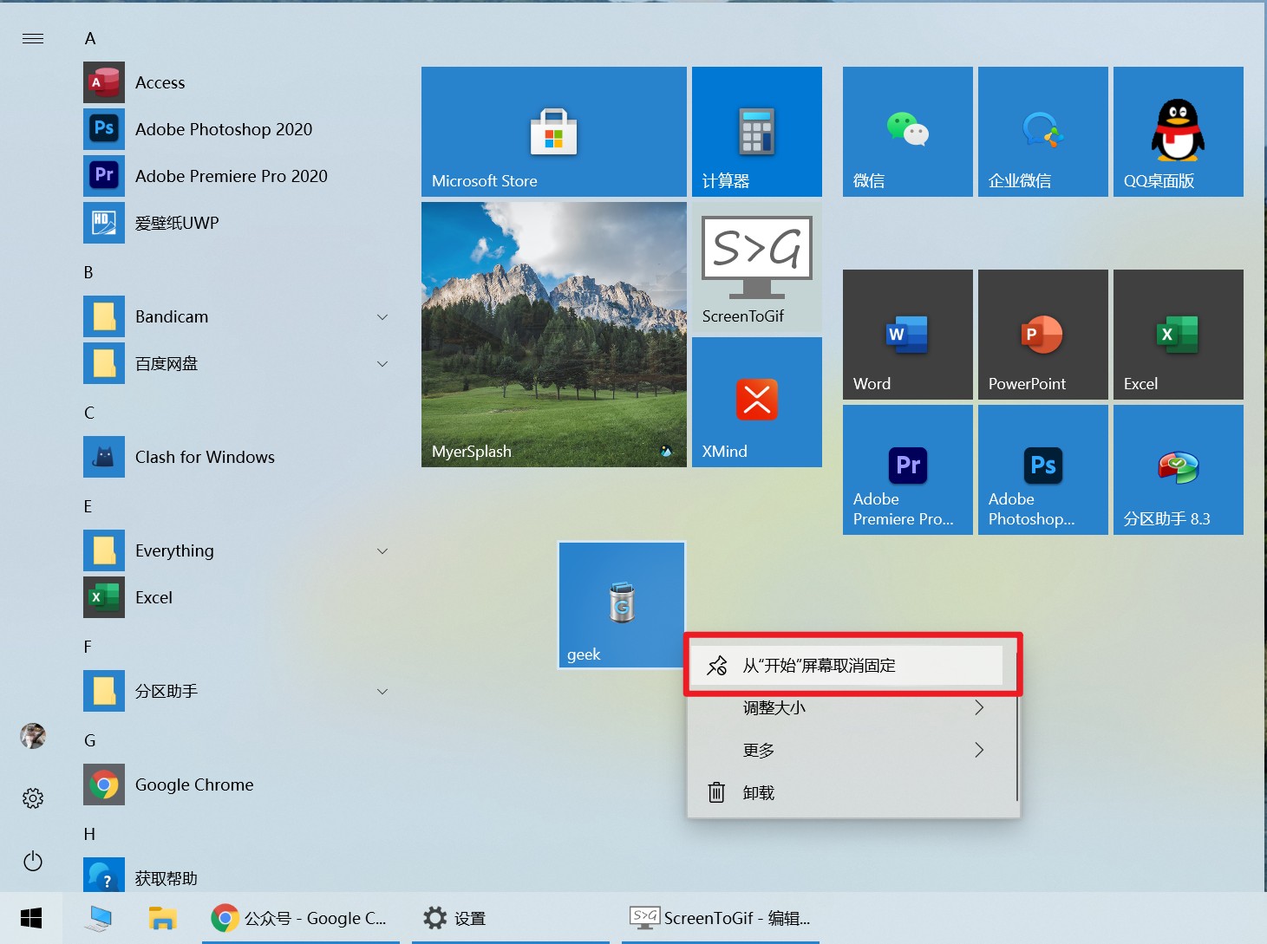Open the 分区助手 8.3 tile
This screenshot has width=1267, height=944.
click(1179, 470)
